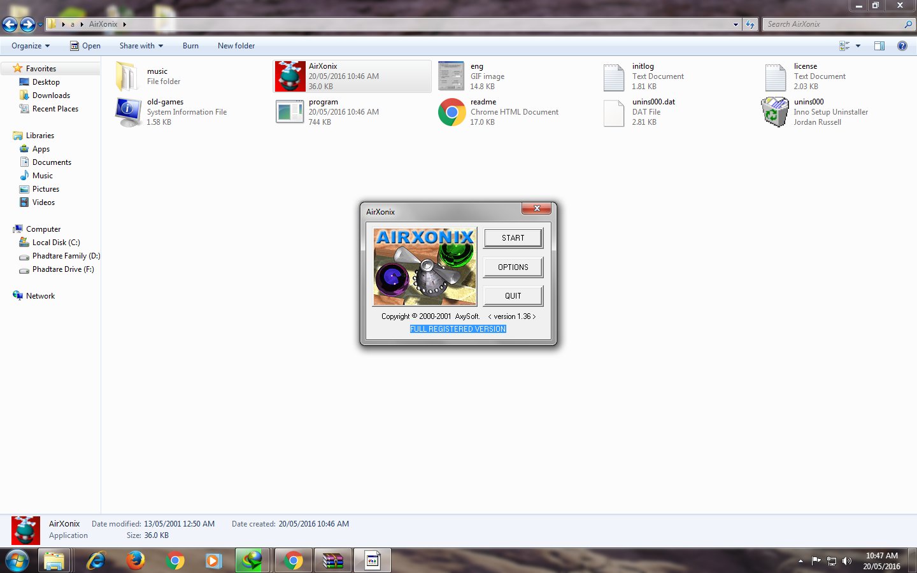This screenshot has width=917, height=573.
Task: Click the refresh button beside address bar
Action: click(750, 25)
